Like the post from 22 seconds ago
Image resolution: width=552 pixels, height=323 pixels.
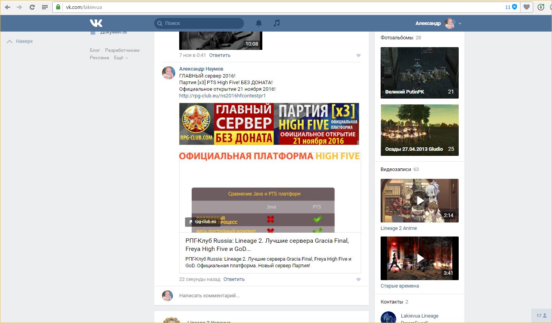coord(358,279)
